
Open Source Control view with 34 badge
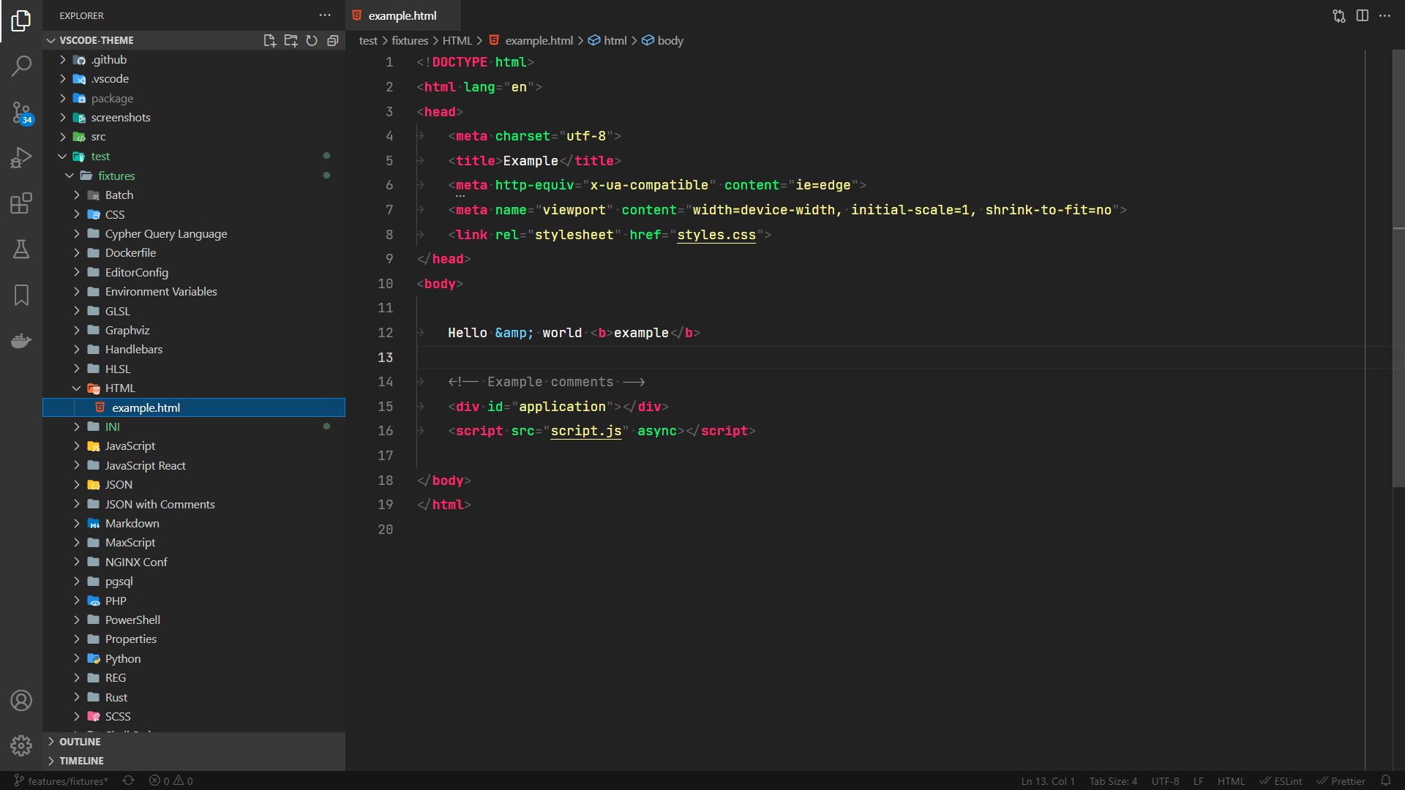(21, 112)
